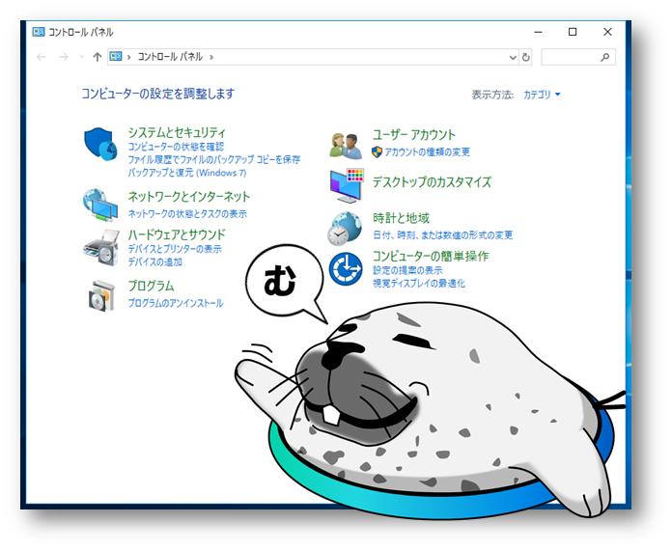Open デスクトップのカスタマイズ category link
The width and height of the screenshot is (672, 550).
(432, 182)
